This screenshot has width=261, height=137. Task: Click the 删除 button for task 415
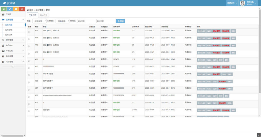tap(233, 31)
